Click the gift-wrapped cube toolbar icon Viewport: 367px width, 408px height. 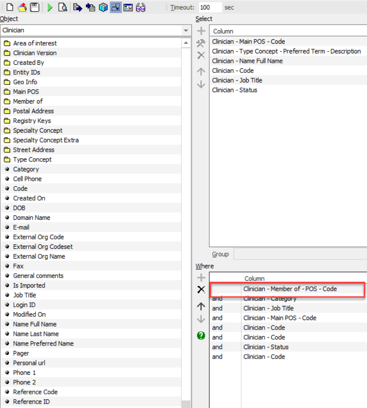point(103,7)
